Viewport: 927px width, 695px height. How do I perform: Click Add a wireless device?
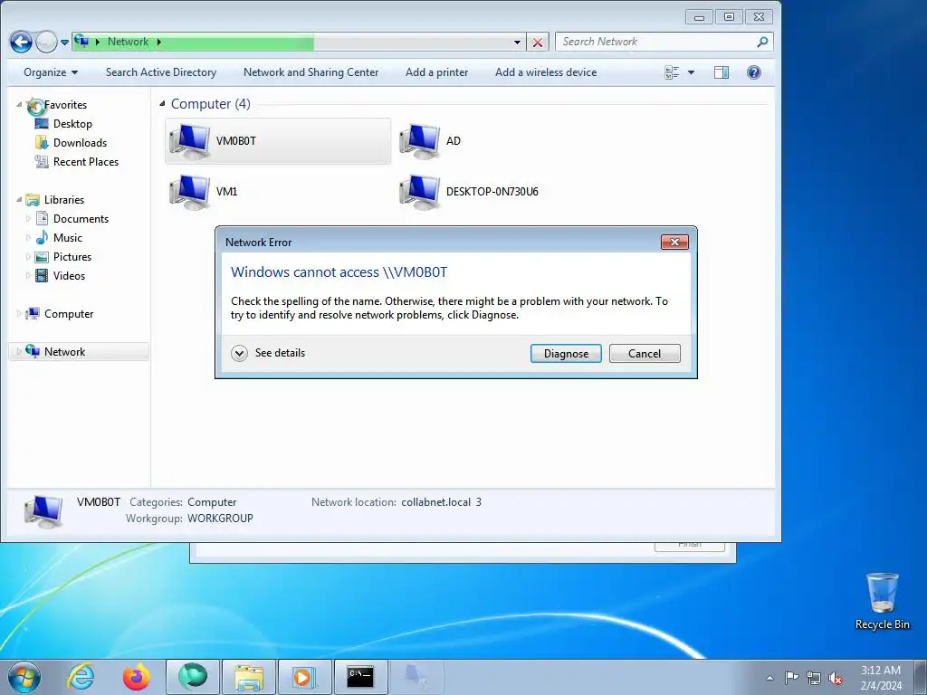point(546,72)
